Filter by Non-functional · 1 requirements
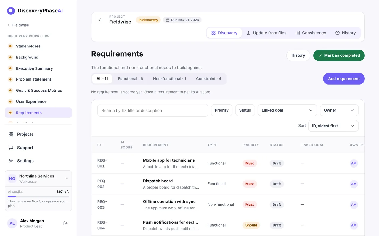Screen dimensions: 379x236 tap(170, 79)
